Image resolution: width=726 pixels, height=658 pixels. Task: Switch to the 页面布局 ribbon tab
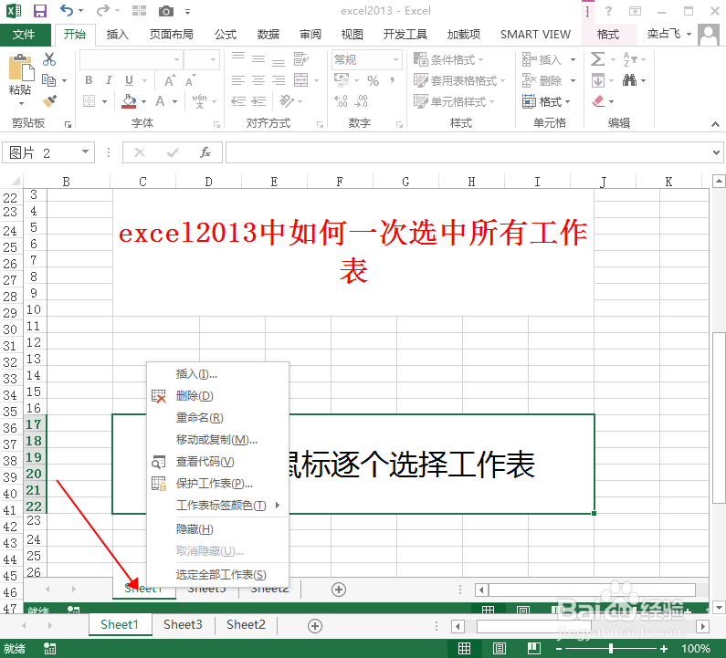172,35
